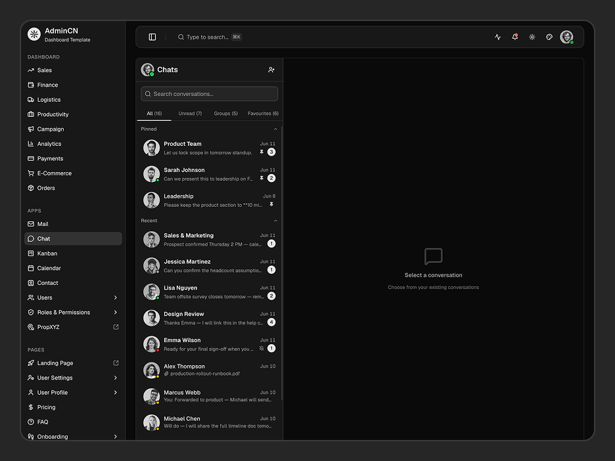The image size is (615, 461).
Task: Select Chat in the sidebar
Action: [x=73, y=239]
